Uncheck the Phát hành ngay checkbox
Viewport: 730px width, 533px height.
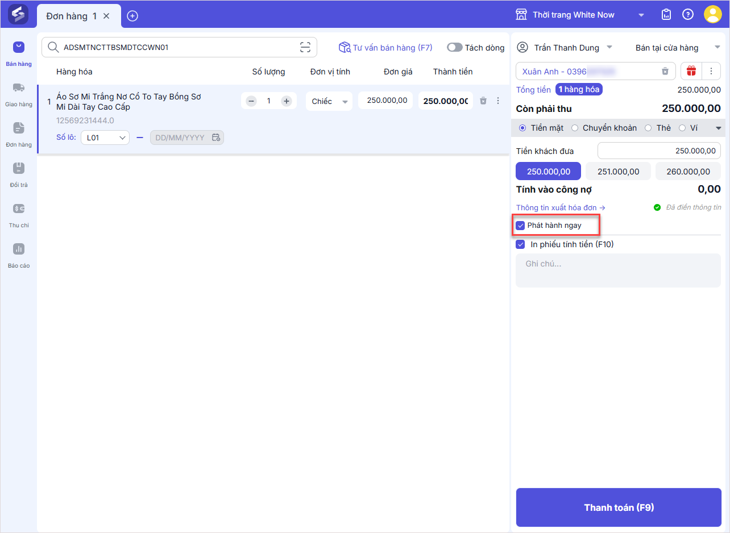520,226
